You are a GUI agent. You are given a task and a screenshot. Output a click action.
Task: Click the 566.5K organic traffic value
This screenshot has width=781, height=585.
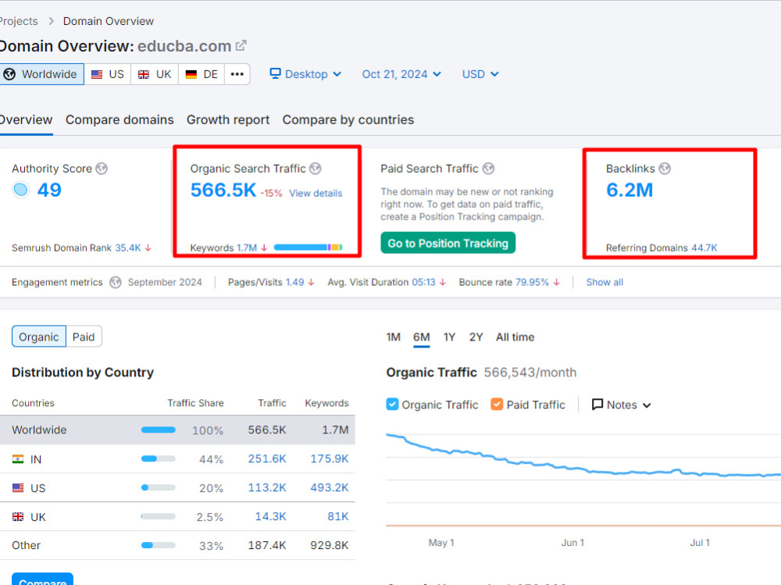(x=223, y=190)
